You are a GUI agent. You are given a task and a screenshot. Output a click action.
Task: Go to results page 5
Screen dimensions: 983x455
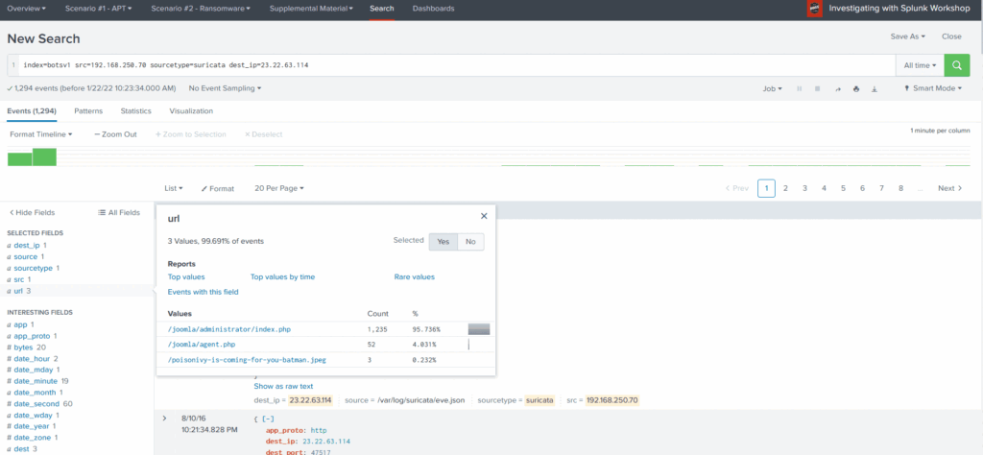point(843,188)
